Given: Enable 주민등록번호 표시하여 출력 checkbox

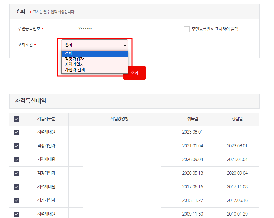Looking at the screenshot, I should pos(186,29).
